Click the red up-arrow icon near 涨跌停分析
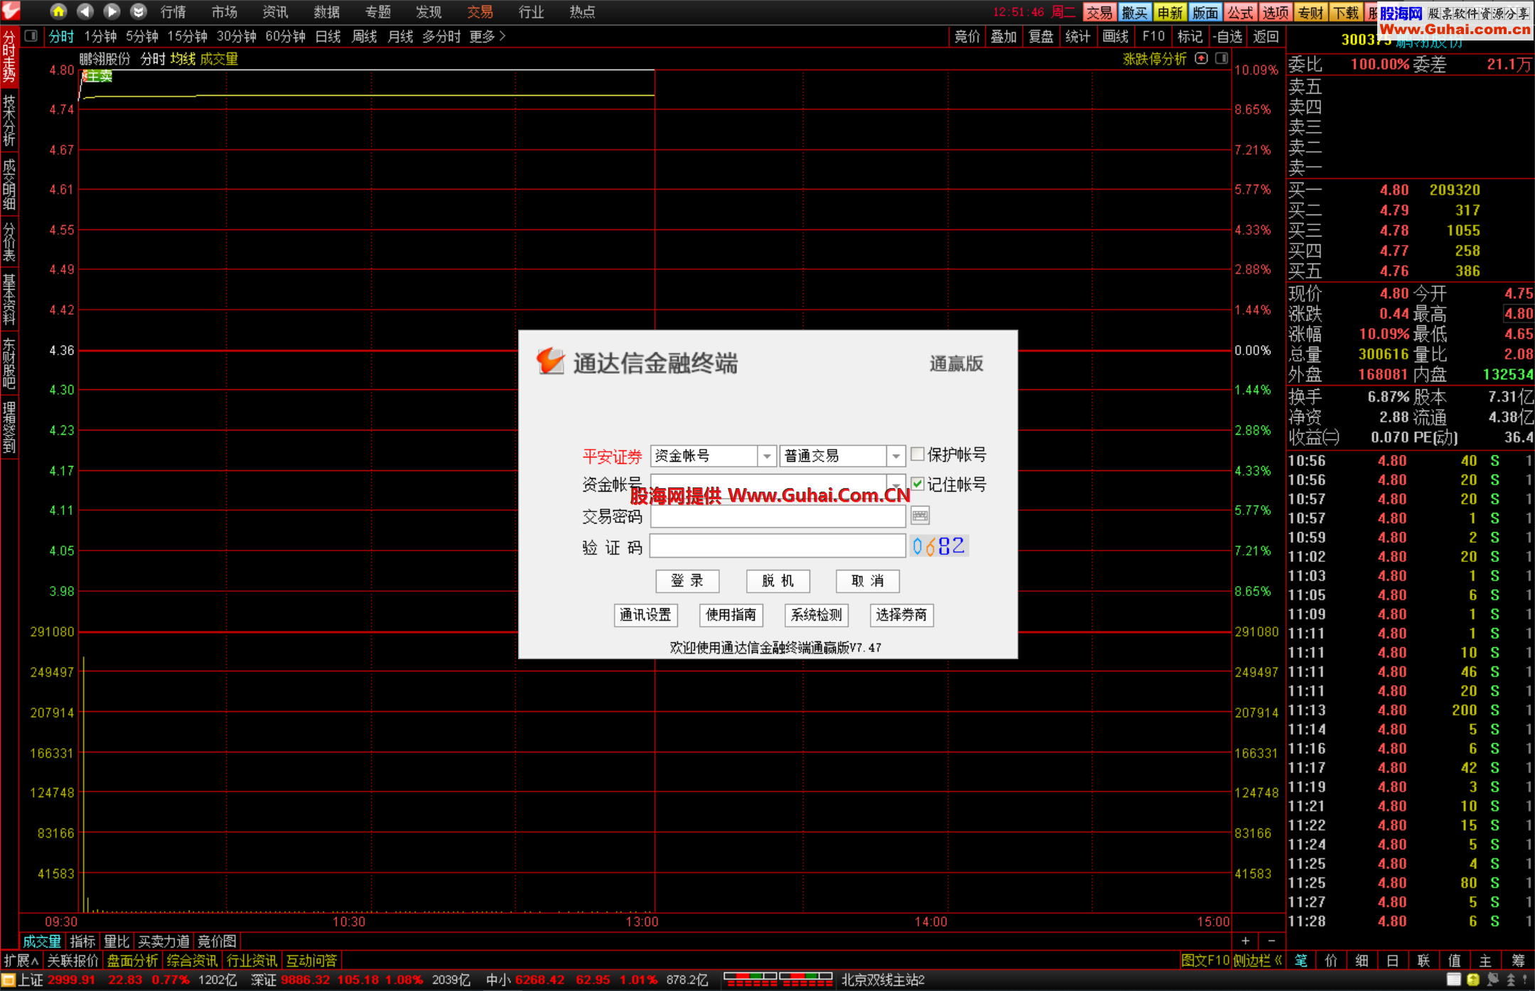Viewport: 1535px width, 991px height. (x=1201, y=58)
